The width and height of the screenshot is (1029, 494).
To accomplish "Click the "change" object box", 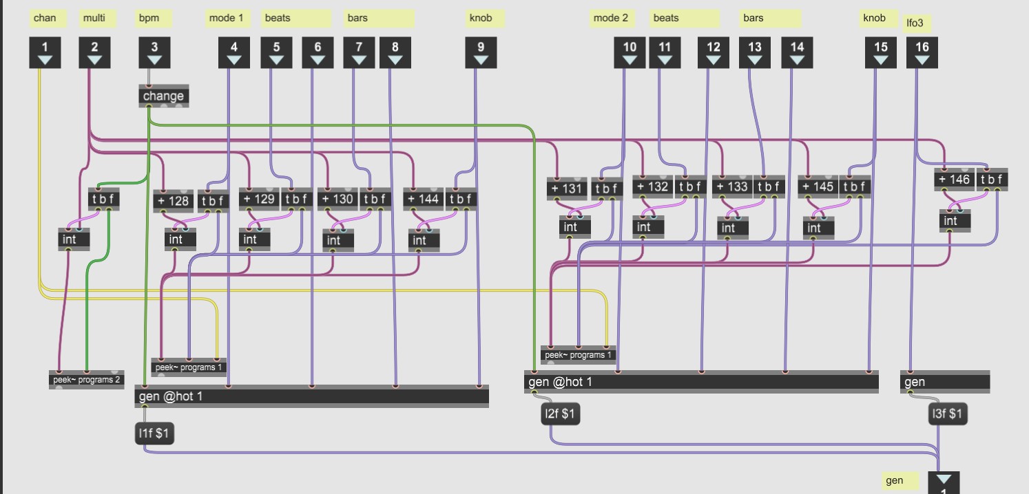I will point(163,96).
